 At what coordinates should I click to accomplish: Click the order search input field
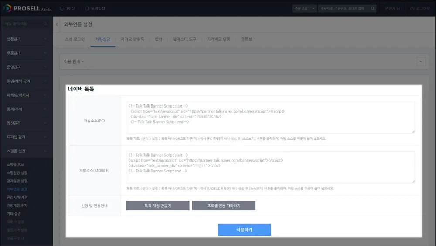pos(344,9)
